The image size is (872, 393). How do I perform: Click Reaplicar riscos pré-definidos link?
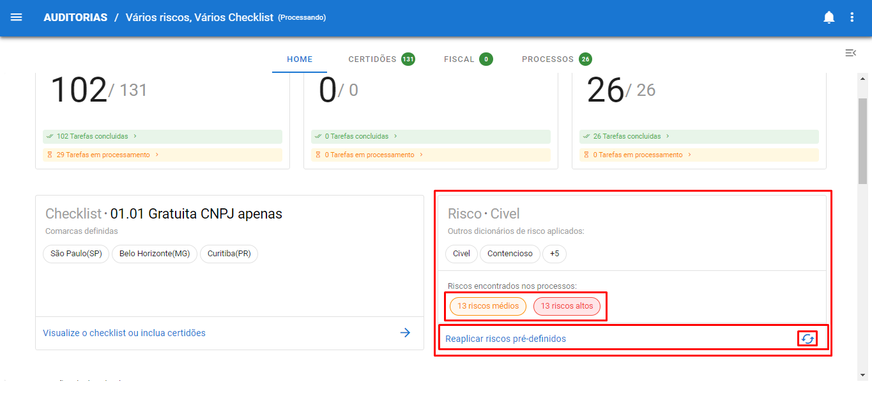[x=505, y=339]
